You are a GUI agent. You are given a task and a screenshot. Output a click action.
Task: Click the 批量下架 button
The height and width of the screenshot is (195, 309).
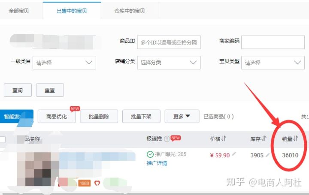coord(141,117)
